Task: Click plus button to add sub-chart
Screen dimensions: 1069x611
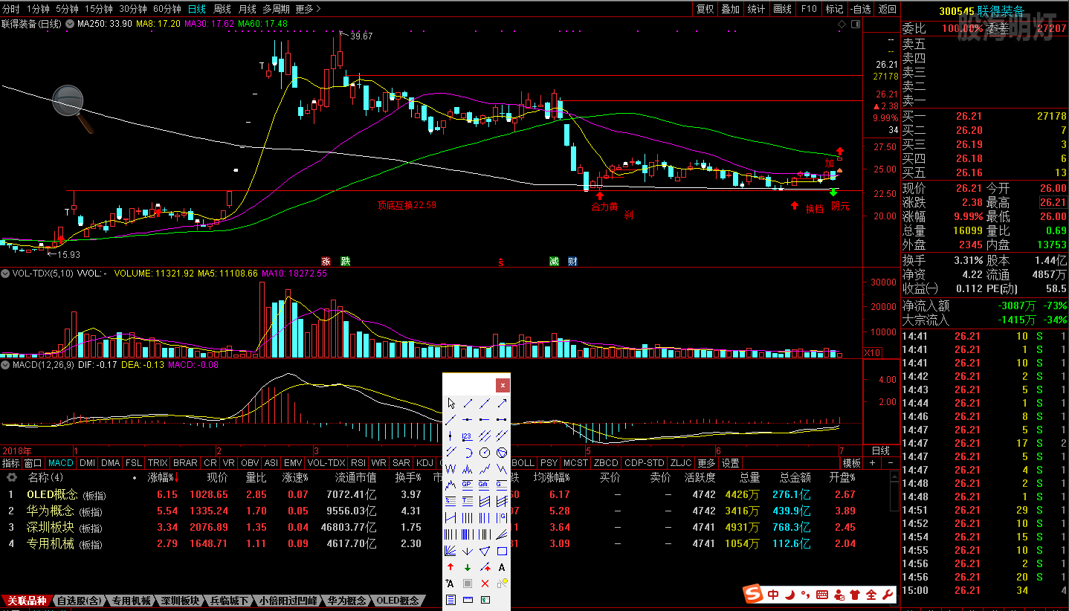Action: click(x=872, y=463)
